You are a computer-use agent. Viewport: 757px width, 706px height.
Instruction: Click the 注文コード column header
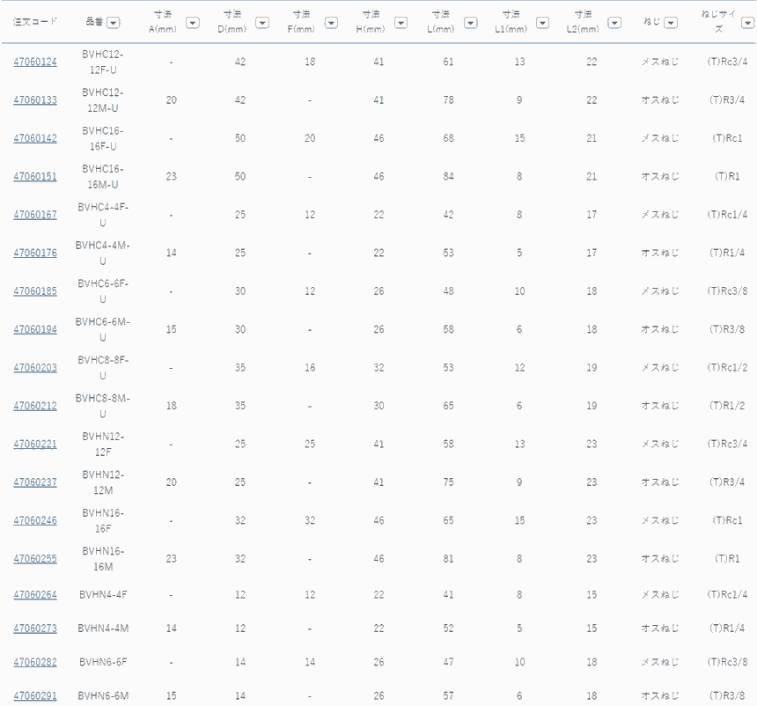[35, 21]
